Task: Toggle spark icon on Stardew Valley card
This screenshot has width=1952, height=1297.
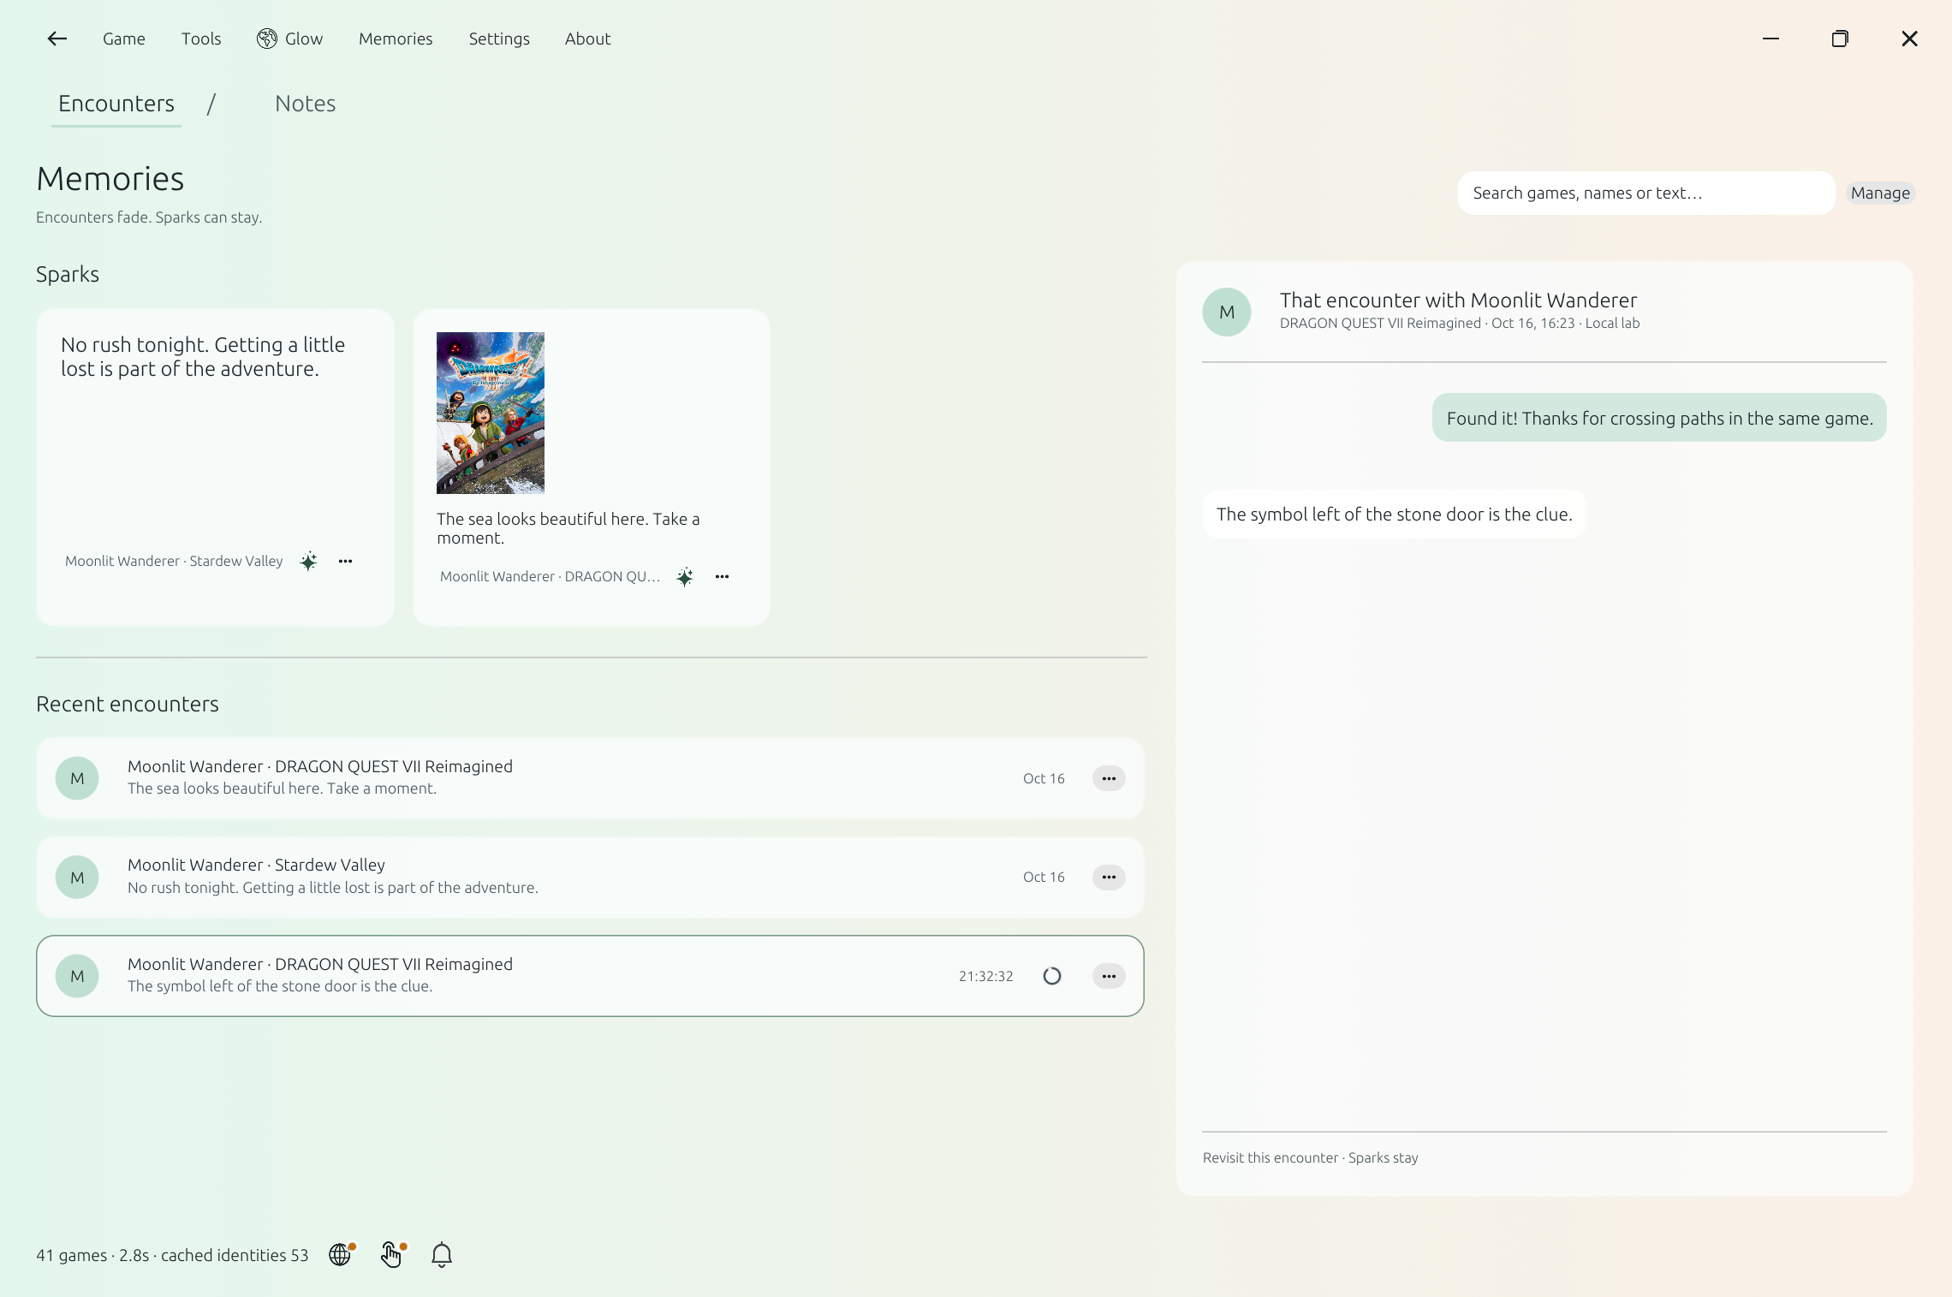Action: pos(309,561)
